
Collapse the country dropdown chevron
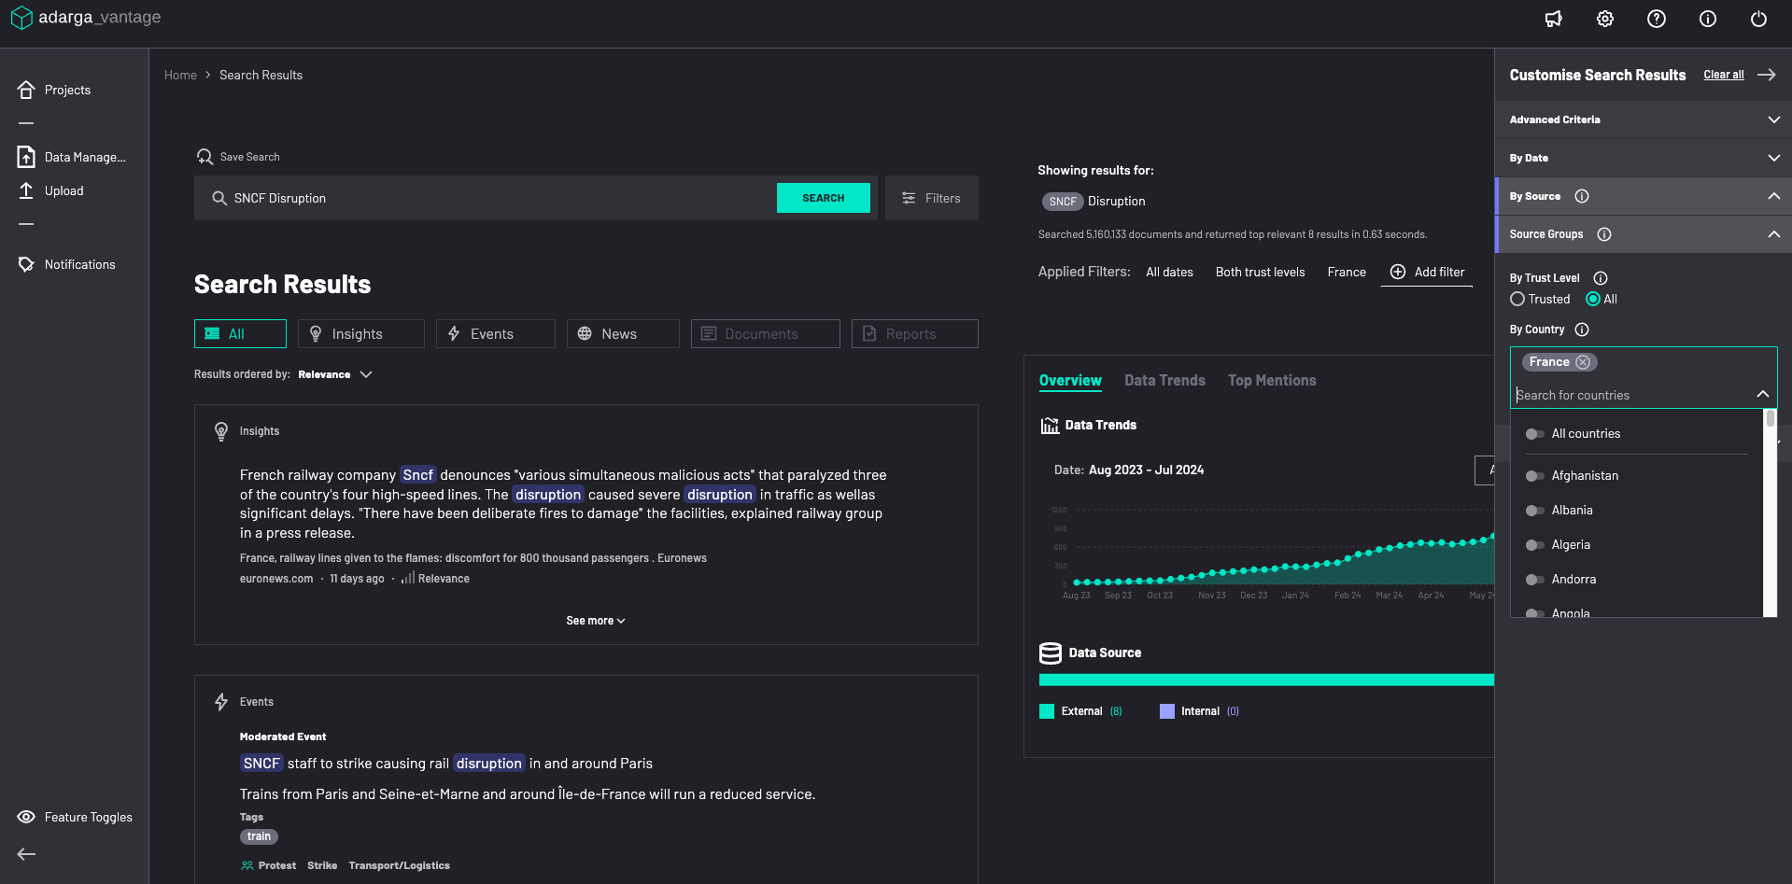(x=1763, y=394)
